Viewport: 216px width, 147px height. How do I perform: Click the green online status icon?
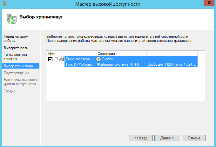click(98, 59)
